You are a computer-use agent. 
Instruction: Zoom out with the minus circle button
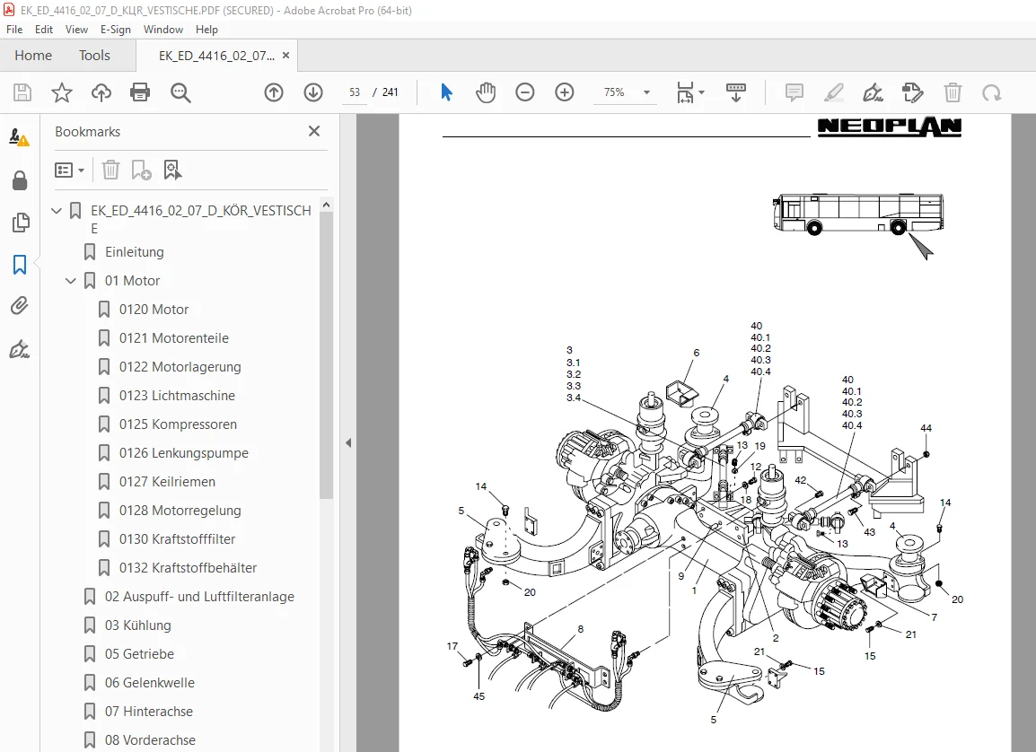pos(524,92)
